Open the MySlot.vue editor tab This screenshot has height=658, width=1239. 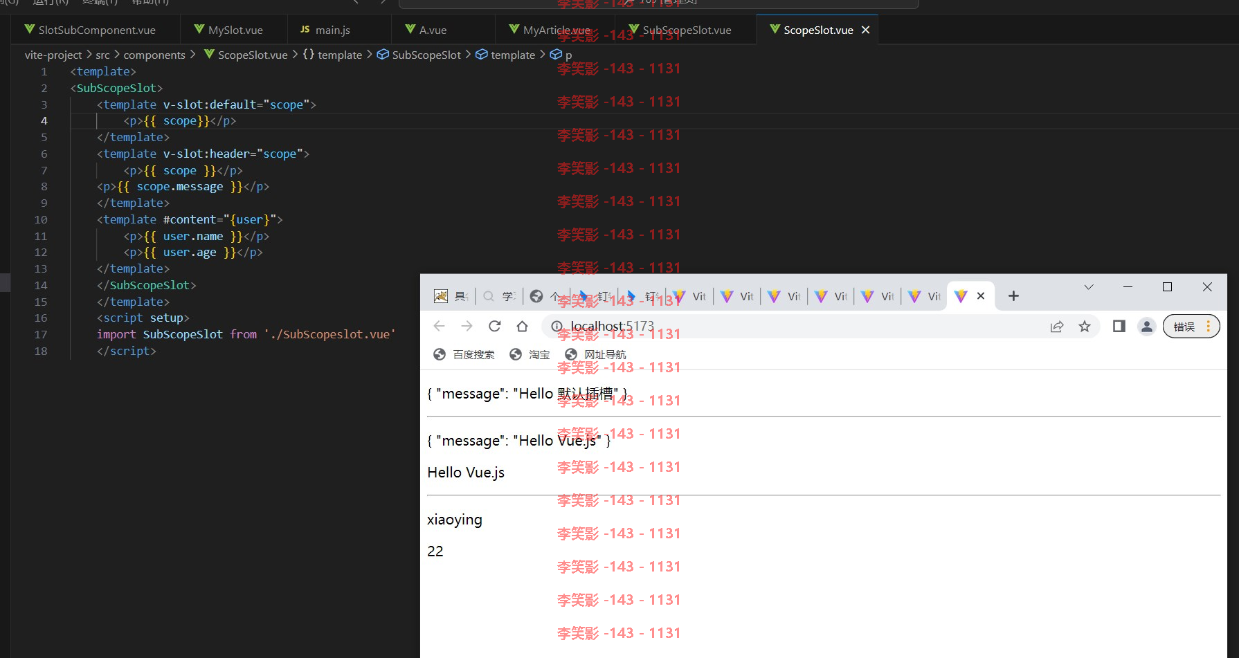pos(228,30)
